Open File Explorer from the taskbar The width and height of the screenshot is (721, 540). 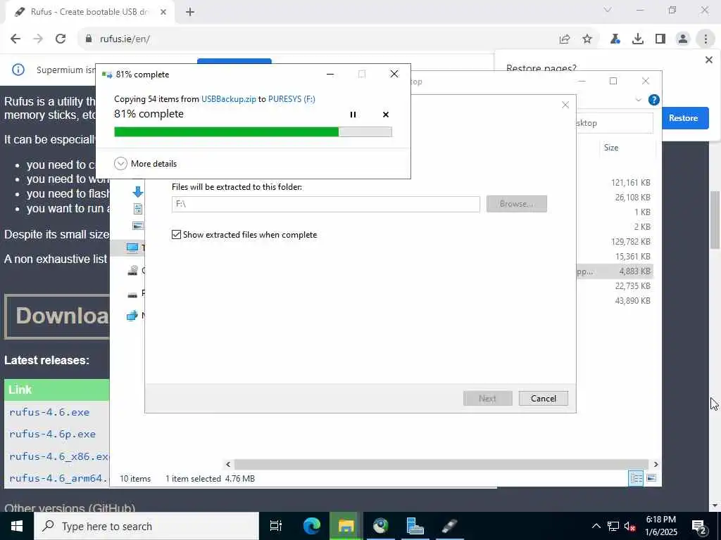346,526
